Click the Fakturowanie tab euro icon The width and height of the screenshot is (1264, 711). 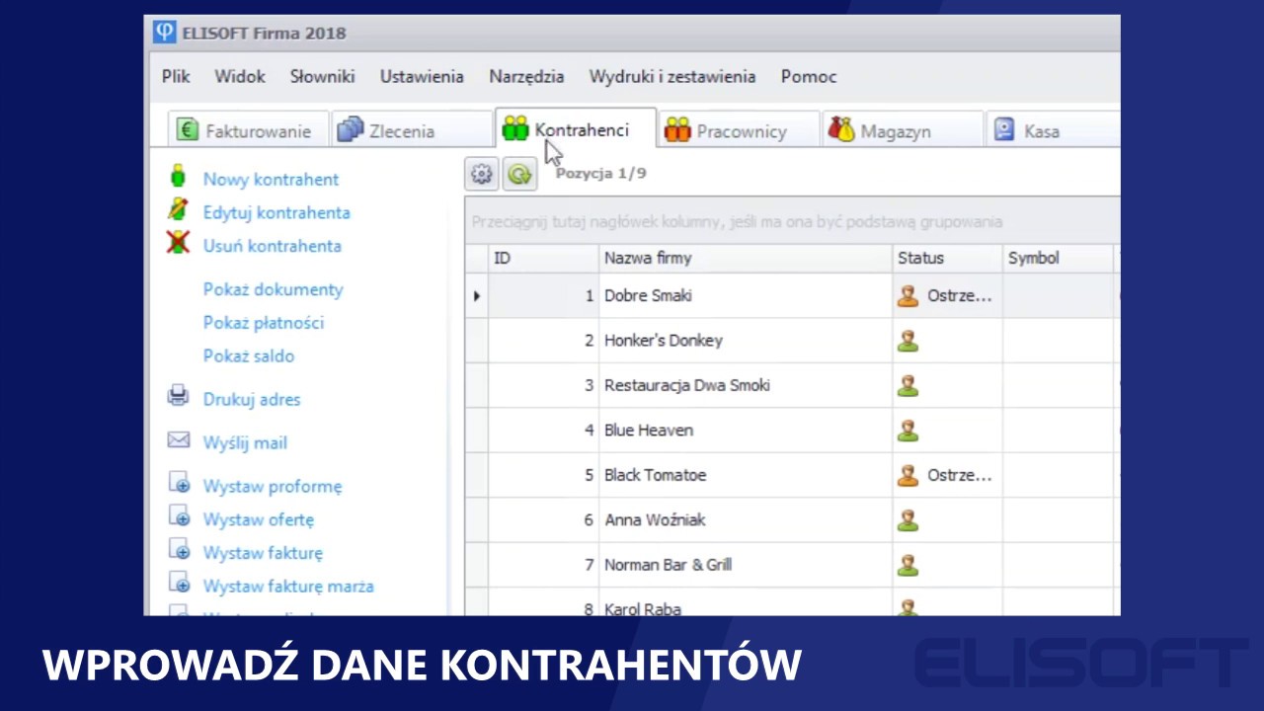(187, 130)
